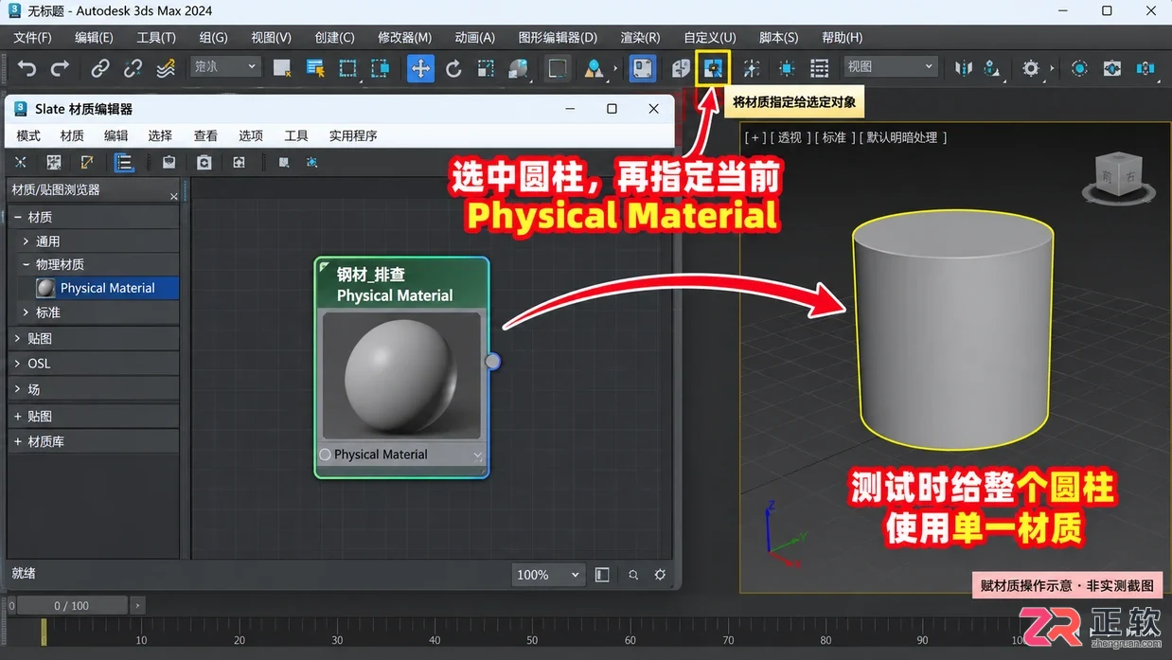Activate the Select and Scale tool
The image size is (1172, 660).
coord(486,68)
